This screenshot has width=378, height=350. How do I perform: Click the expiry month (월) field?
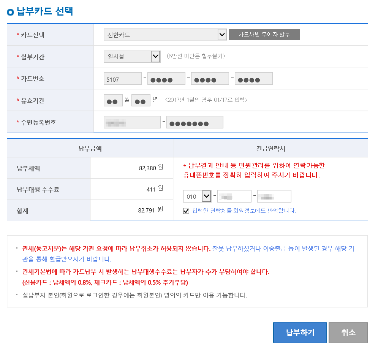(113, 100)
